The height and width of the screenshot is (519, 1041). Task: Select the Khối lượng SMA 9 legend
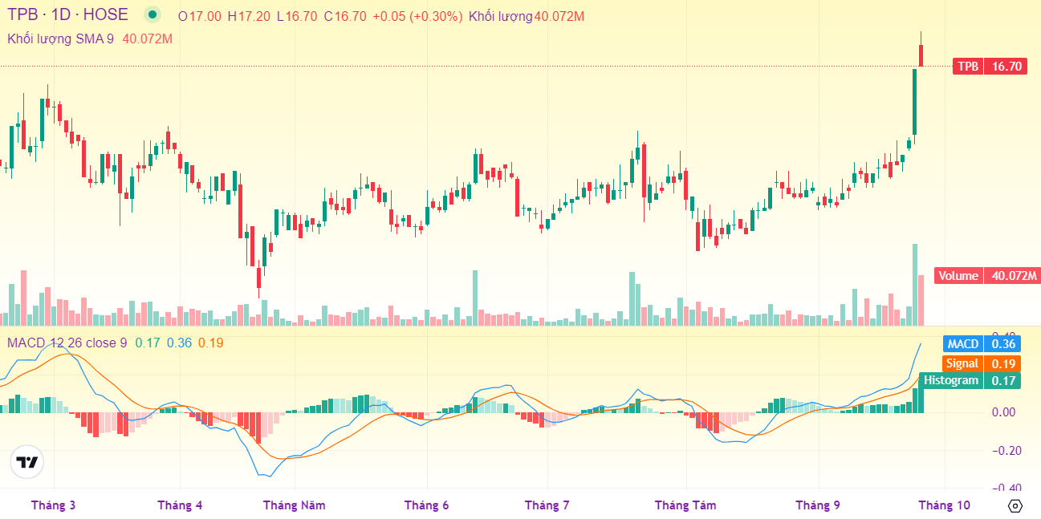60,39
